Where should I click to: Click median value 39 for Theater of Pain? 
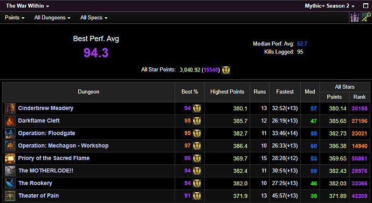click(x=314, y=196)
